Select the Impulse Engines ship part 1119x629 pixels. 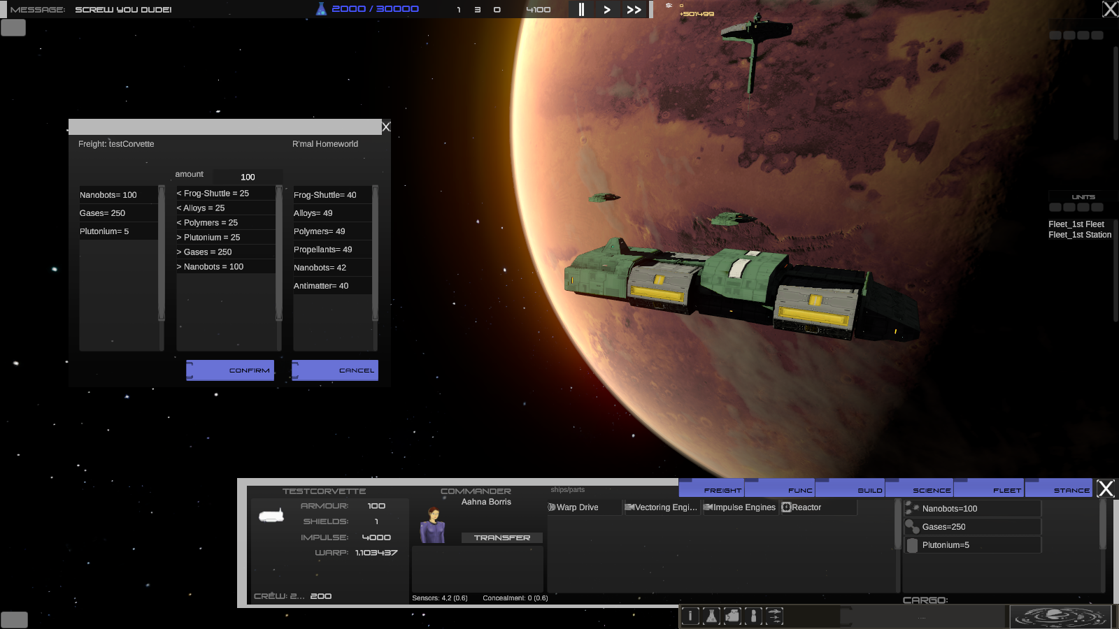(740, 507)
